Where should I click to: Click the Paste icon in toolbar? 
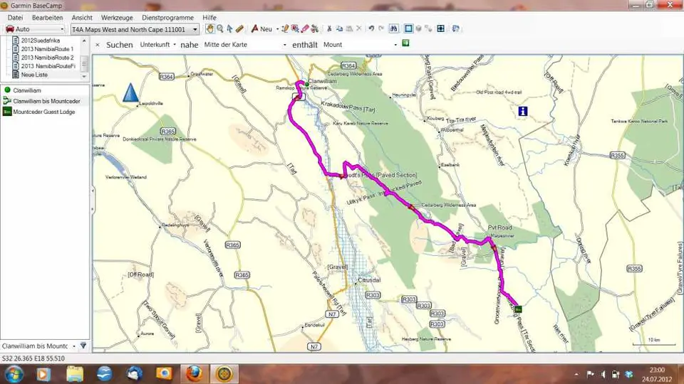(x=349, y=28)
